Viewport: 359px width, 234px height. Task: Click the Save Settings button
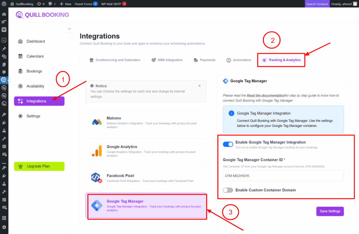[330, 211]
